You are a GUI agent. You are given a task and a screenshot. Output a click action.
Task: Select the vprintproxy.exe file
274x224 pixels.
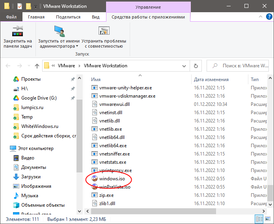tap(116, 170)
